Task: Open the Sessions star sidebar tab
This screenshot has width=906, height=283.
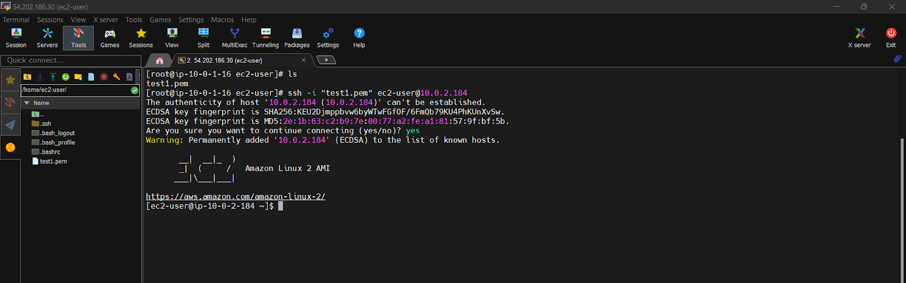Action: (x=10, y=80)
